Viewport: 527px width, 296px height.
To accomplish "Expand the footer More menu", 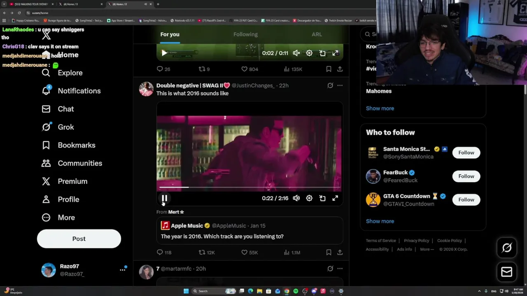I will [x=427, y=249].
